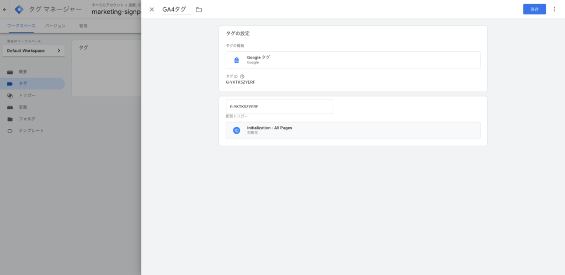Image resolution: width=565 pixels, height=275 pixels.
Task: Open テンプレート in the sidebar
Action: click(33, 131)
